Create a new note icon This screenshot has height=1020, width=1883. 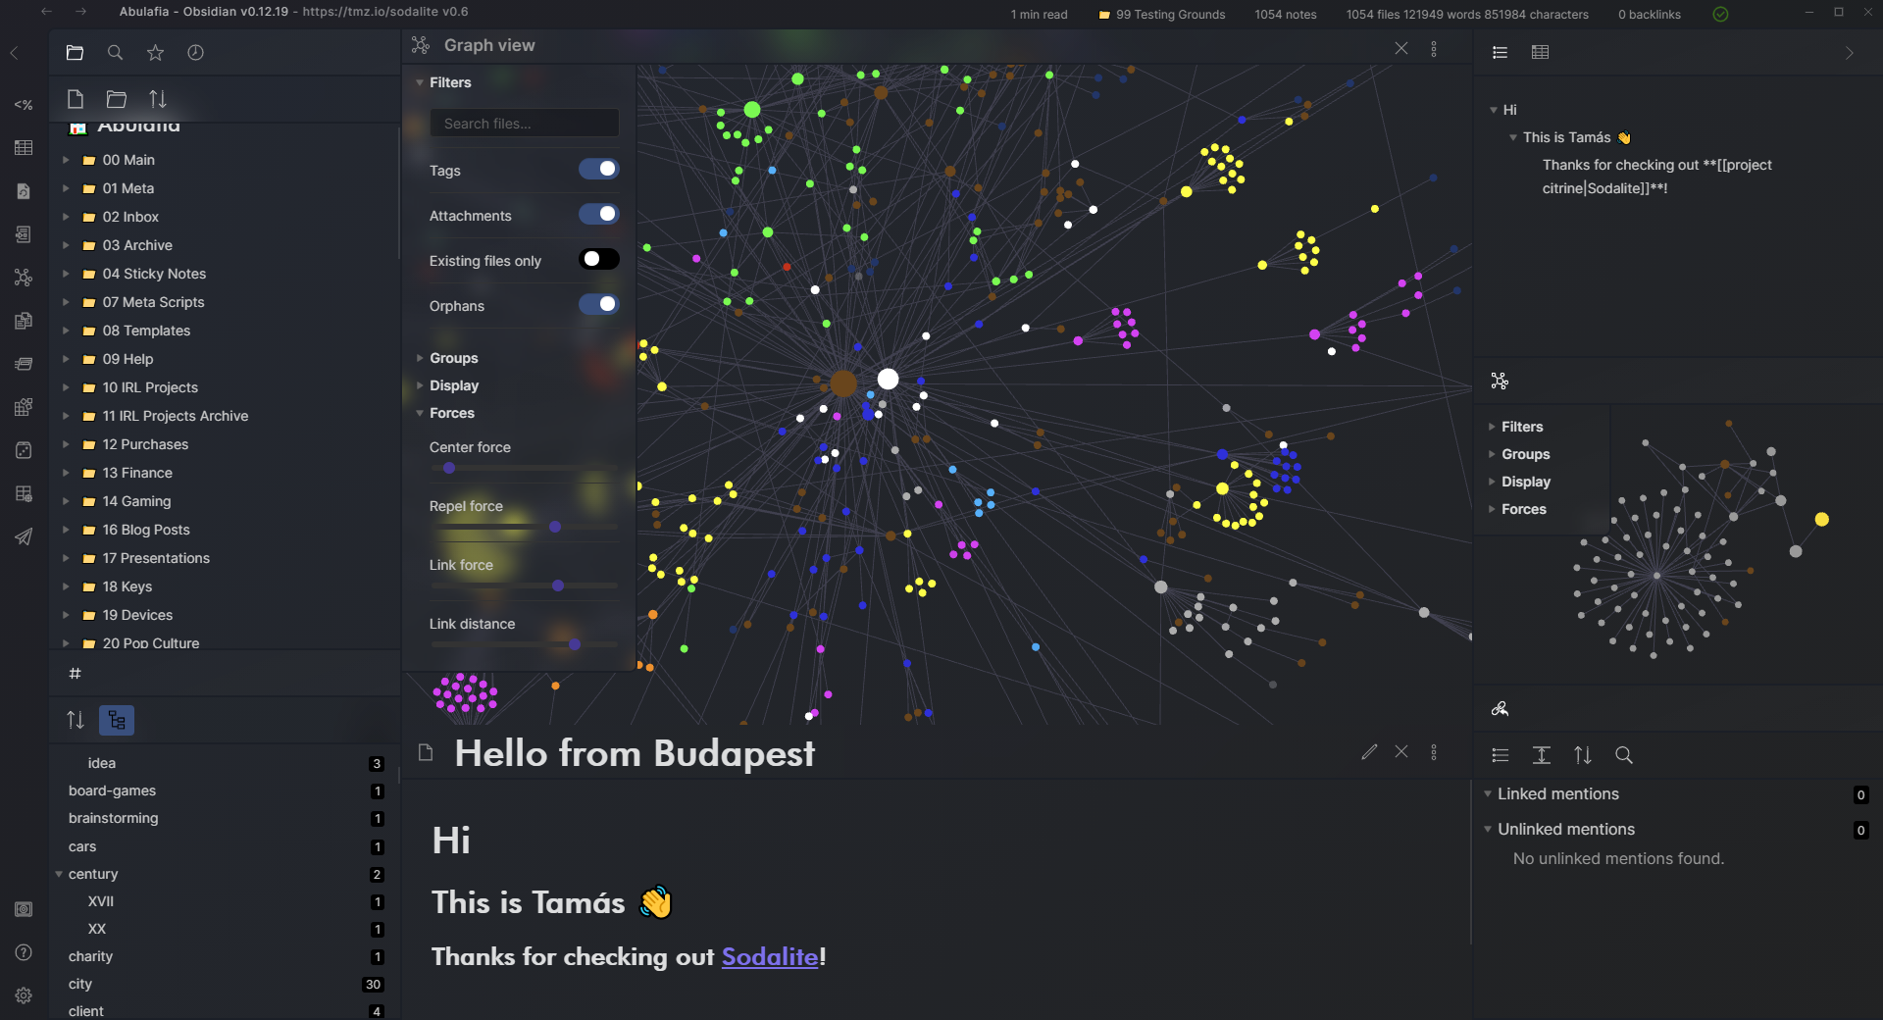pyautogui.click(x=76, y=99)
